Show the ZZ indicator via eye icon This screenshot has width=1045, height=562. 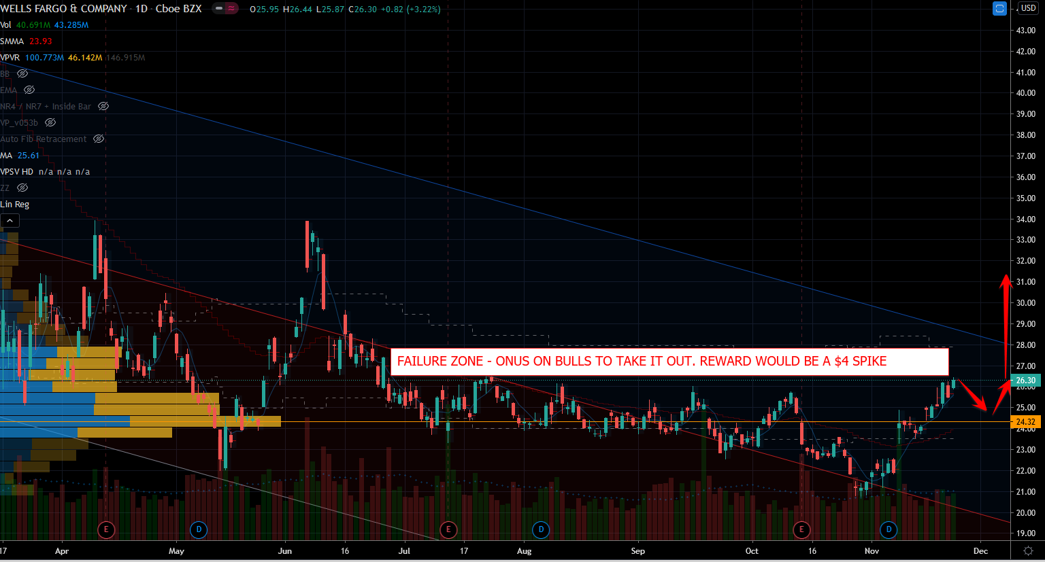tap(22, 188)
